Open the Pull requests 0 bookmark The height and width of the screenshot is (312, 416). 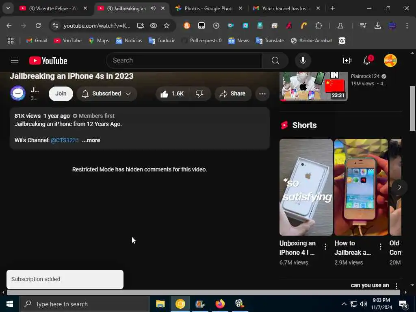click(201, 41)
